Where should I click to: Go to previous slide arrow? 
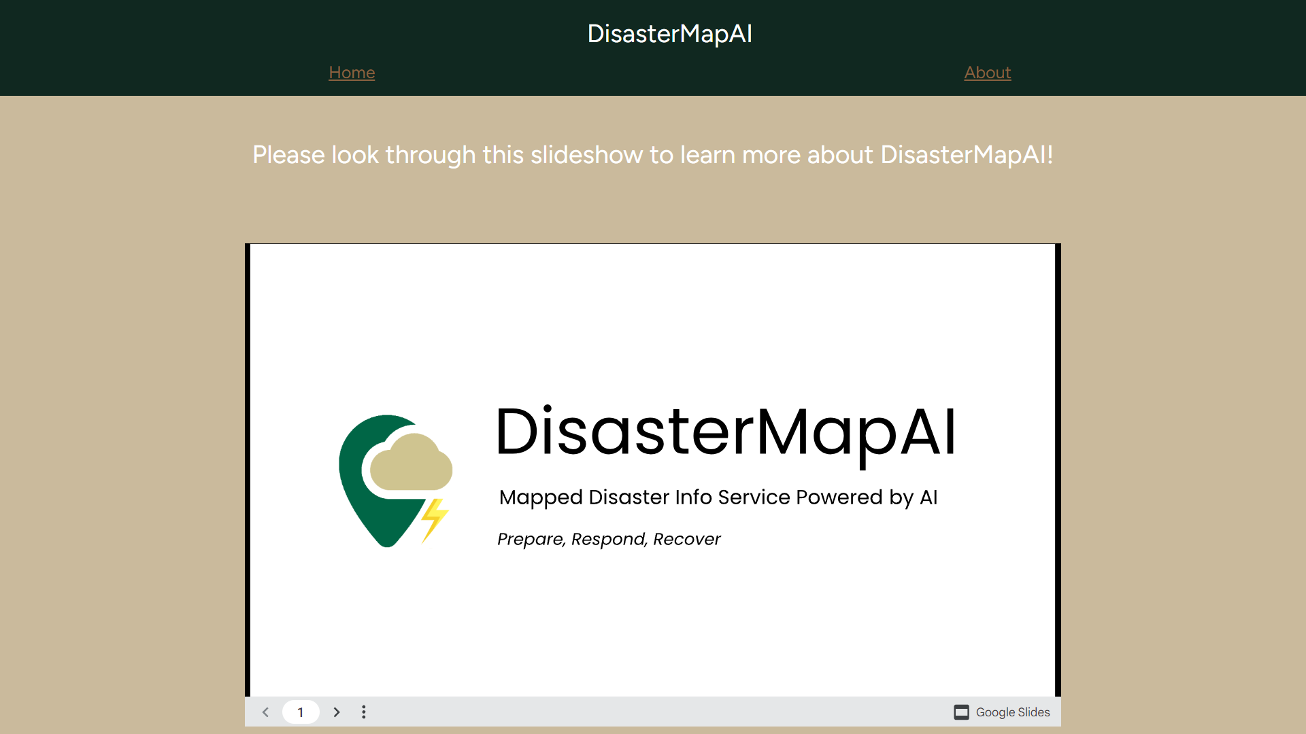coord(265,712)
